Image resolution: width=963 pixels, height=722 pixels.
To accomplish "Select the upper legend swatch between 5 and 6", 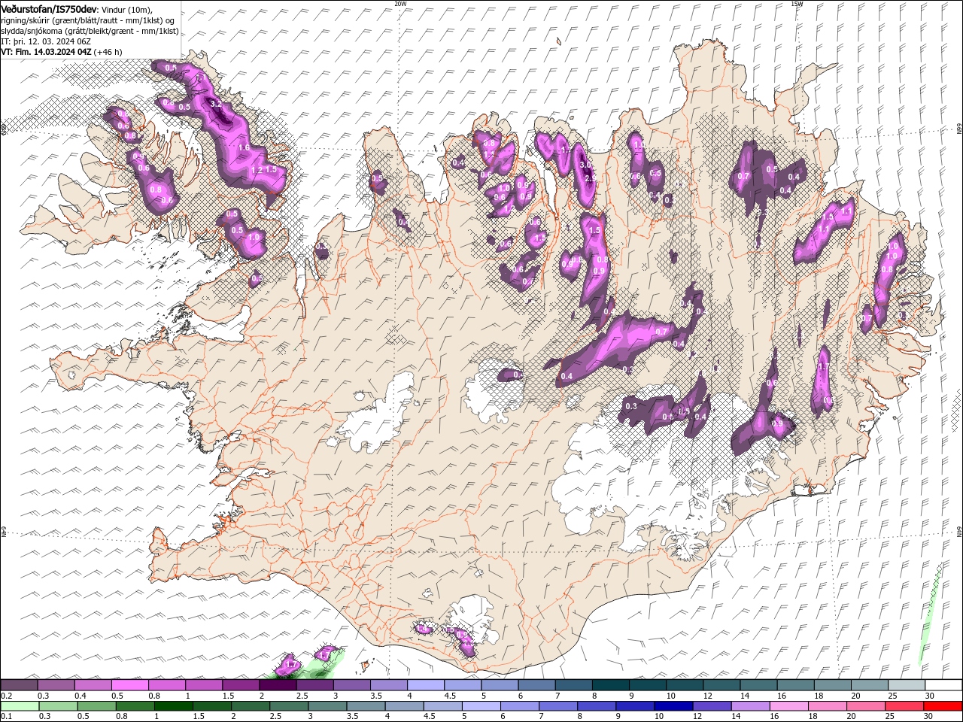I will (499, 685).
